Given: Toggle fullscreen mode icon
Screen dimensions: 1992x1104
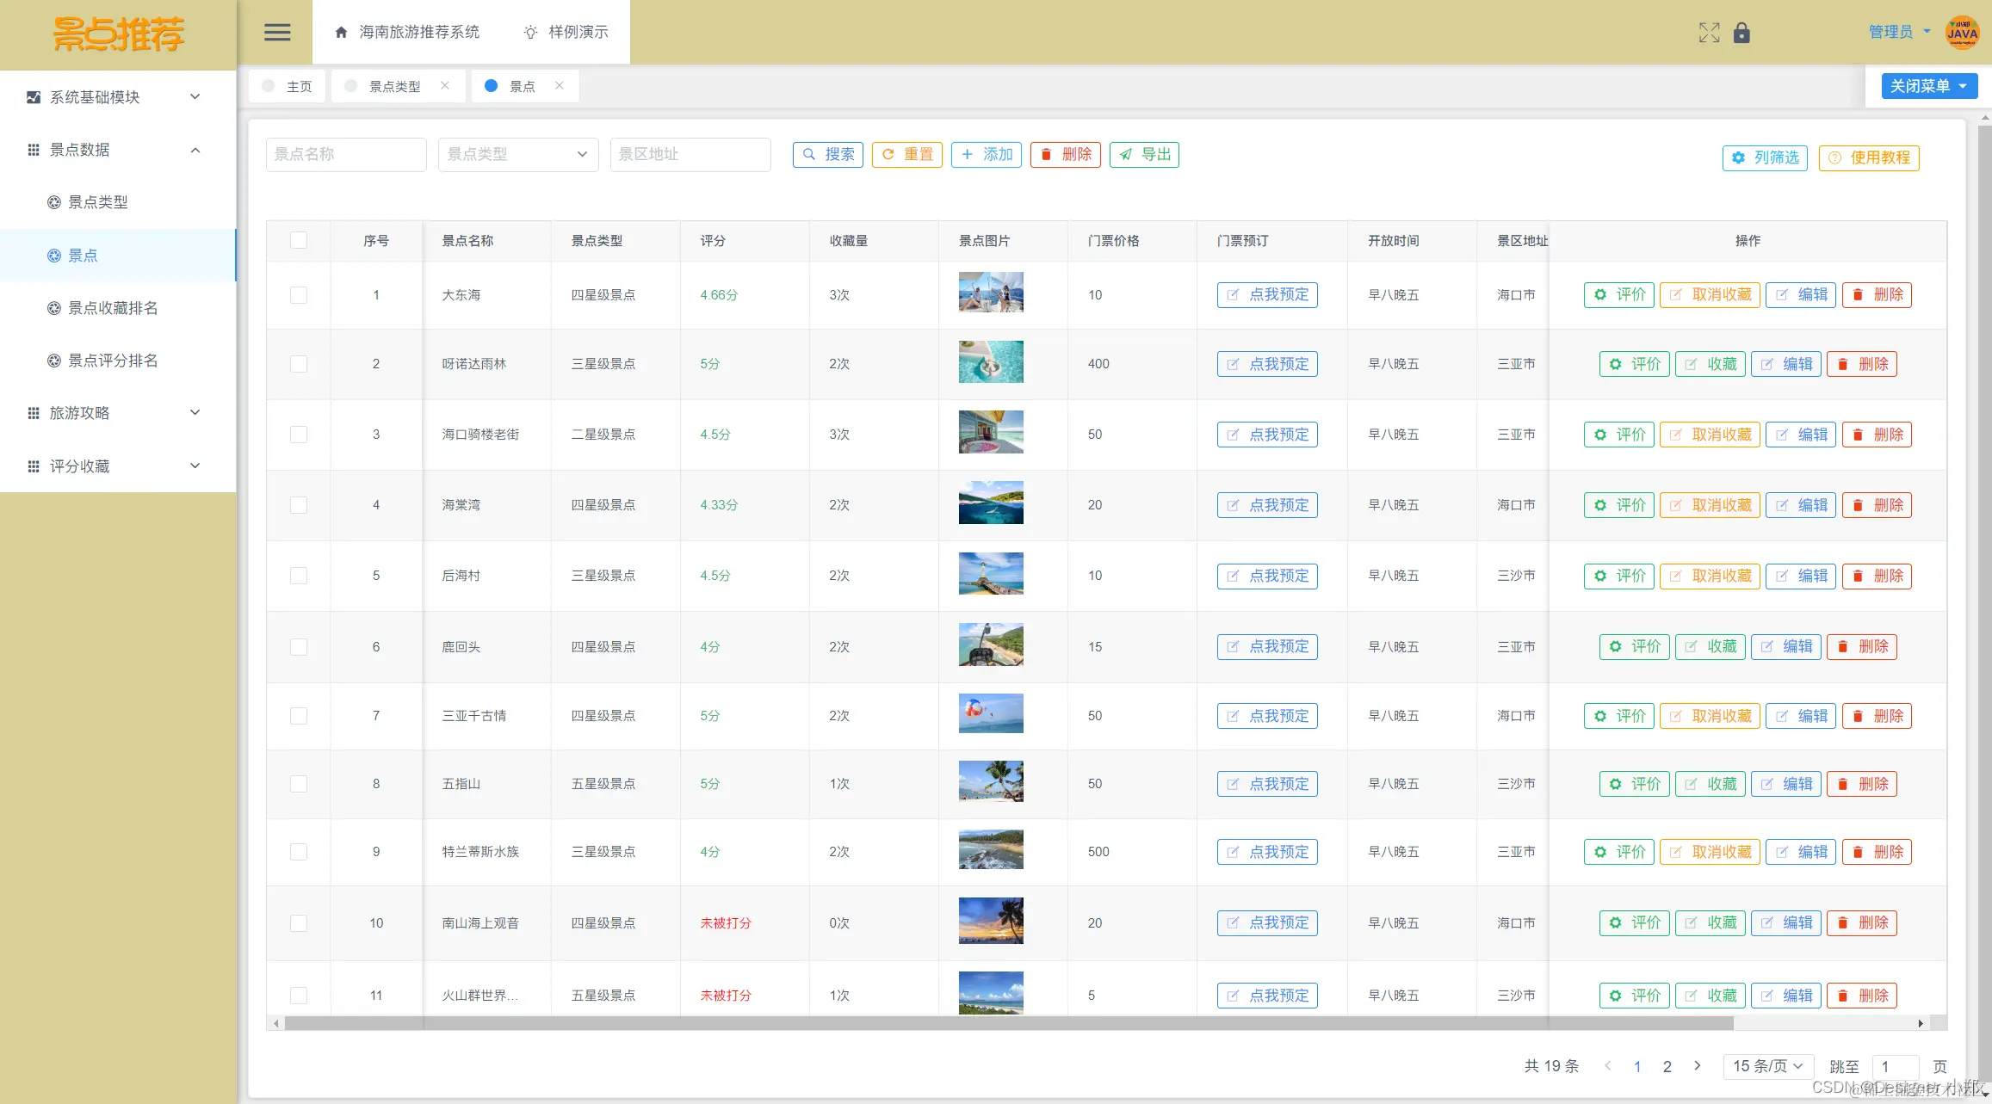Looking at the screenshot, I should [1709, 33].
